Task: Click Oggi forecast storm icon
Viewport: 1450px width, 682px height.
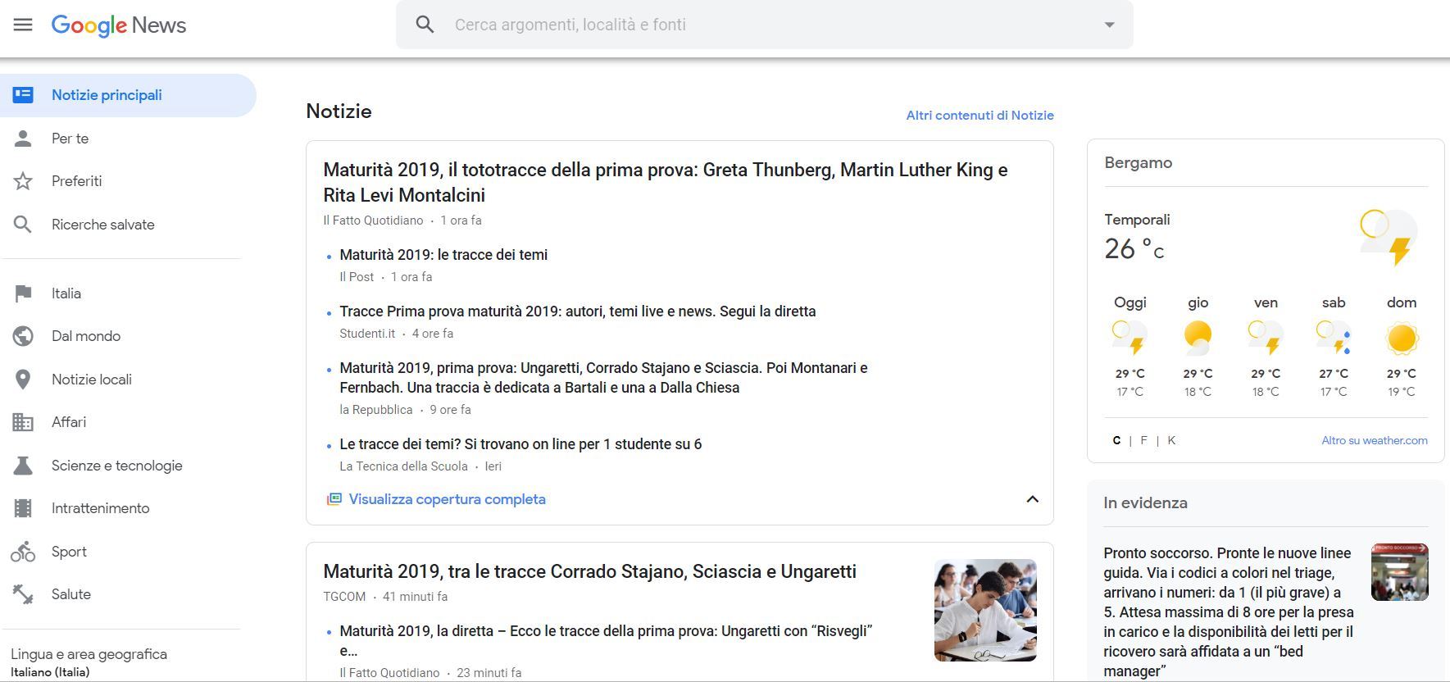Action: 1130,338
